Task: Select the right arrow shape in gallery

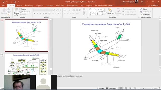Action: click(x=98, y=12)
